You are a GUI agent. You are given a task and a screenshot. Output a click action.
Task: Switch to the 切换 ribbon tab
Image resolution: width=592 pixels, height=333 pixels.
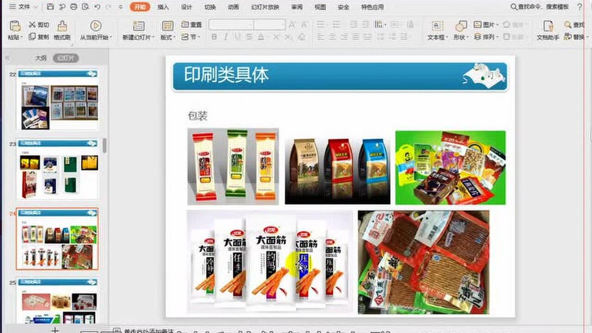click(210, 7)
